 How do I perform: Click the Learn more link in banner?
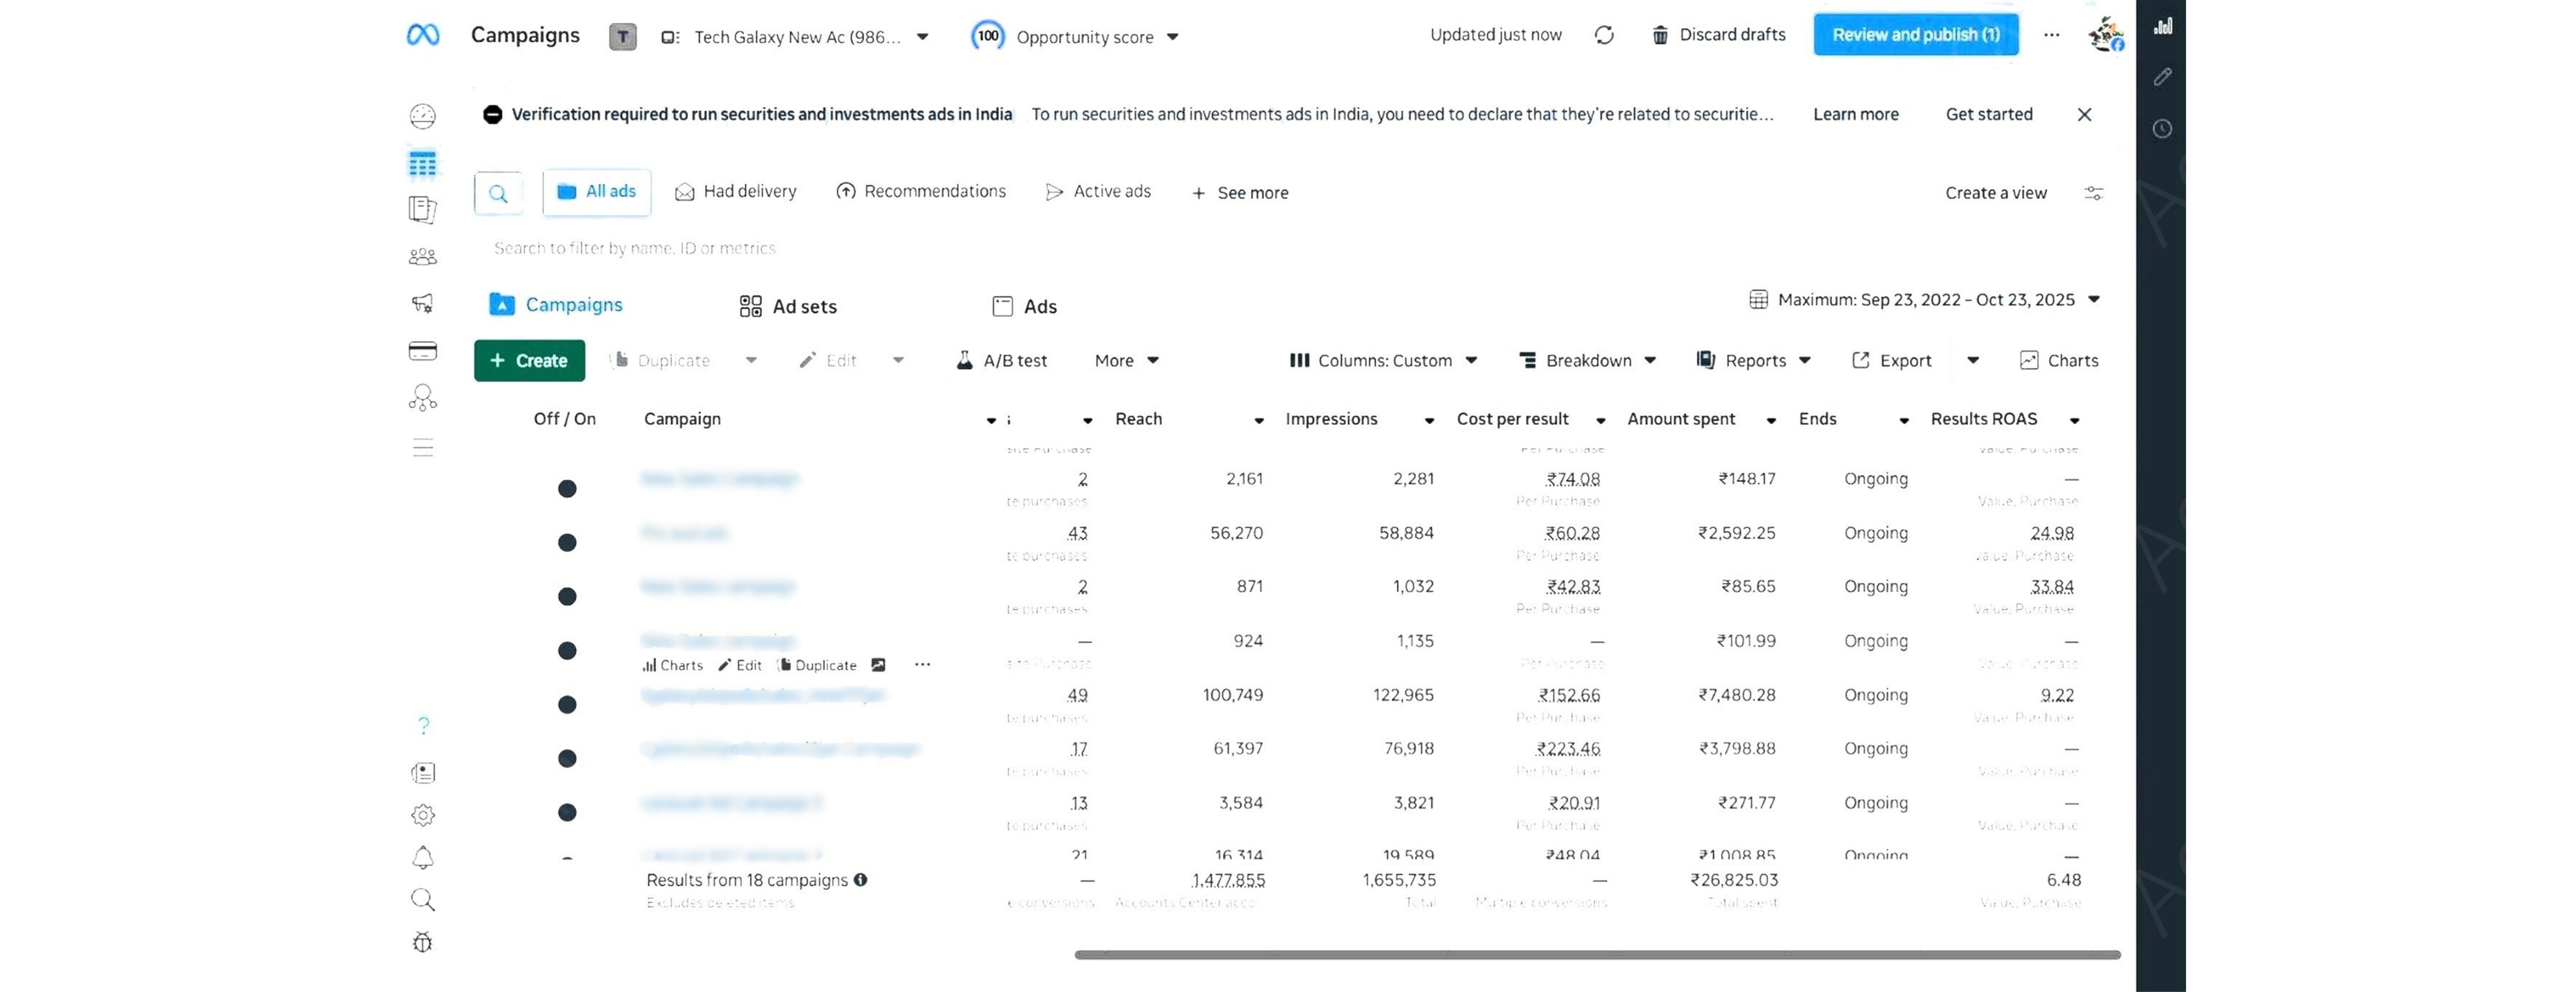pyautogui.click(x=1856, y=115)
